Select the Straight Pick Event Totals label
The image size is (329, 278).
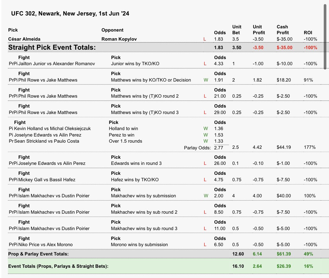pos(52,47)
